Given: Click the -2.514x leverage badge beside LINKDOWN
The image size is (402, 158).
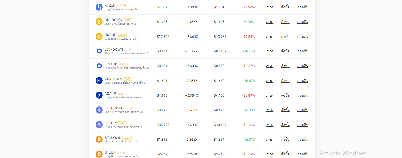Looking at the screenshot, I should (x=128, y=49).
